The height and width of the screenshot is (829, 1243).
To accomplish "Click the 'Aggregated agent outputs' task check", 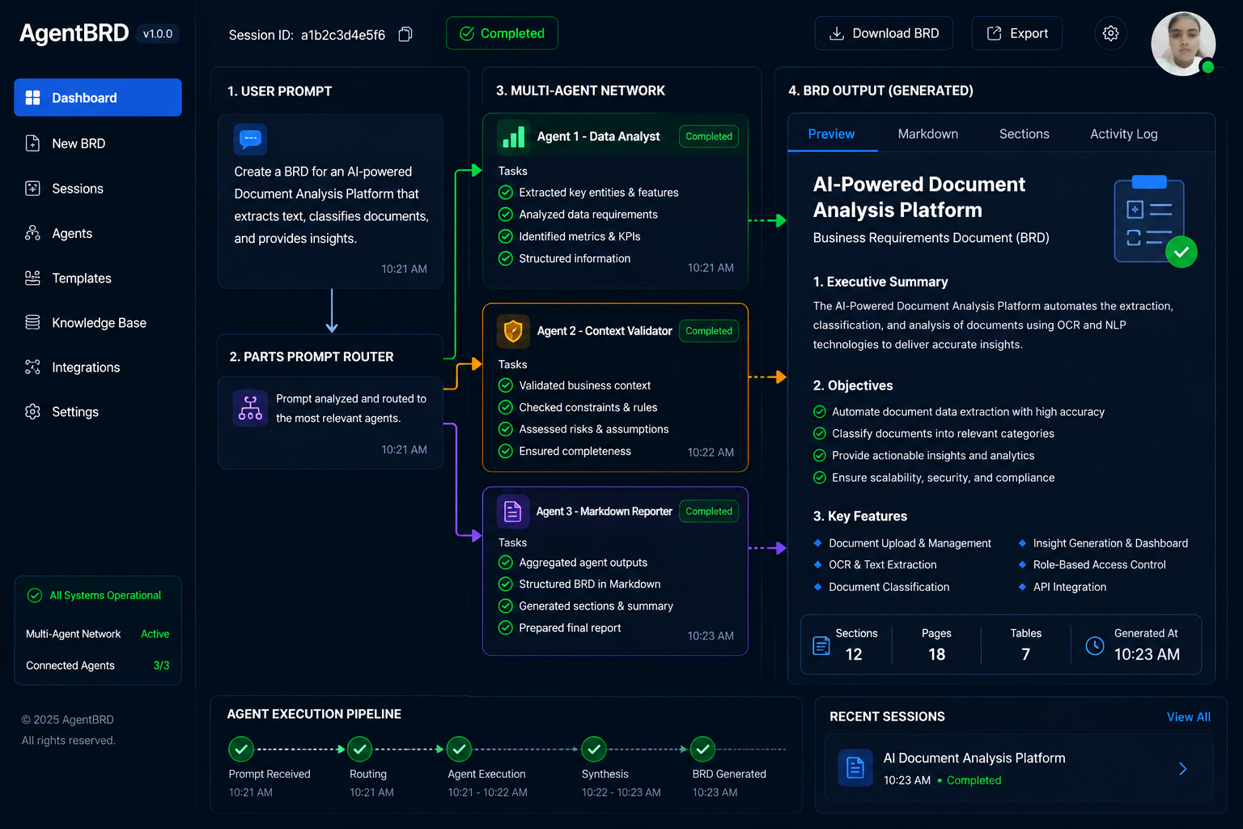I will [506, 563].
